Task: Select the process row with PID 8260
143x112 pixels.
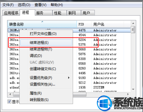Action: (69, 68)
